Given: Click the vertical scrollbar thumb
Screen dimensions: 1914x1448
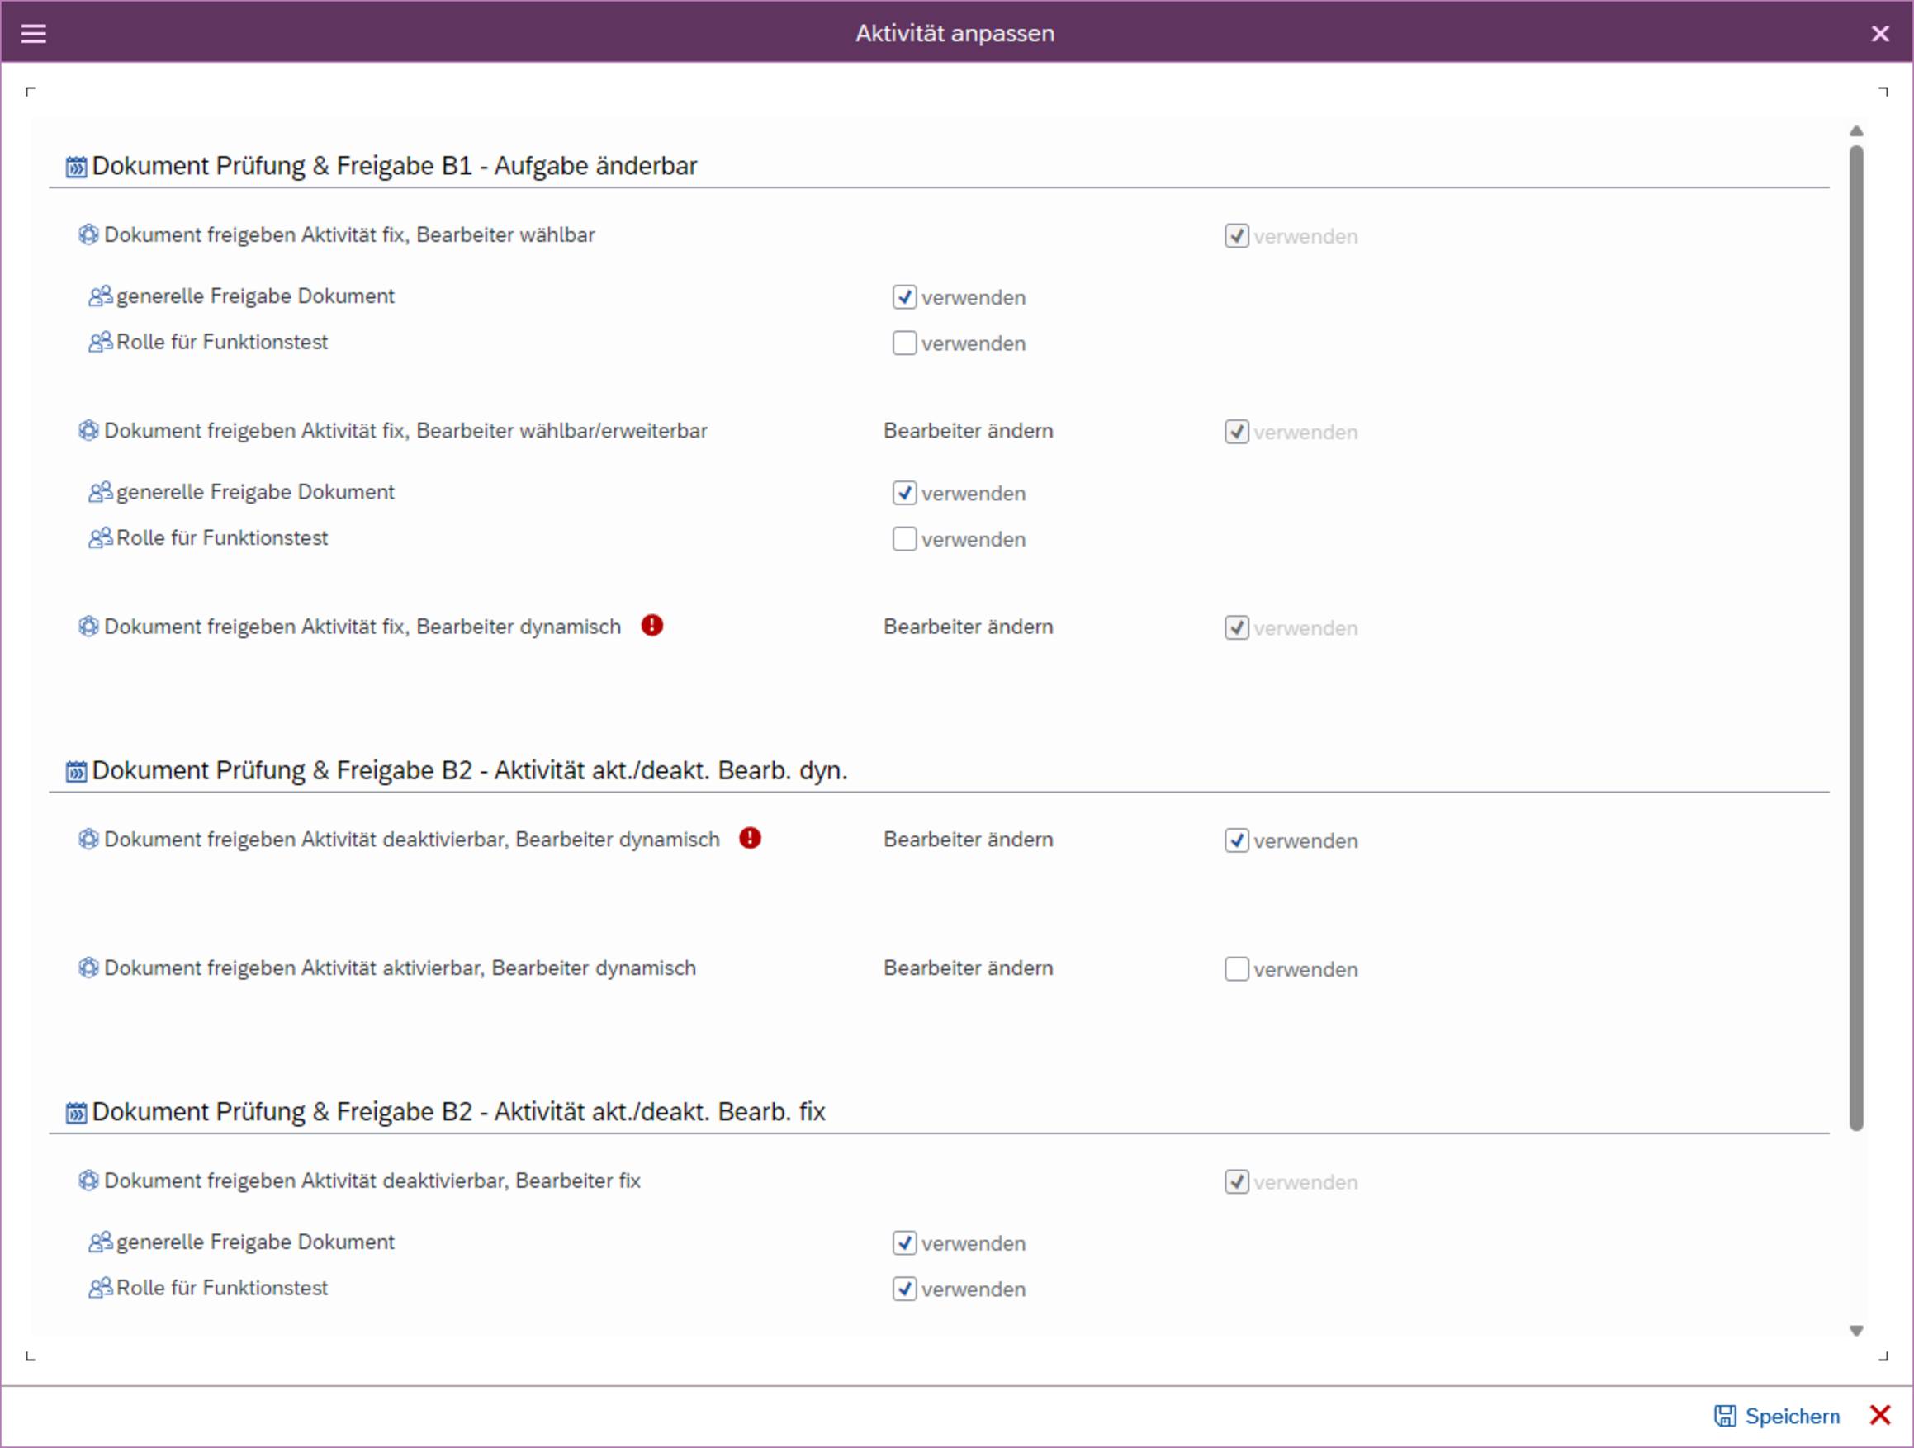Looking at the screenshot, I should coord(1856,638).
